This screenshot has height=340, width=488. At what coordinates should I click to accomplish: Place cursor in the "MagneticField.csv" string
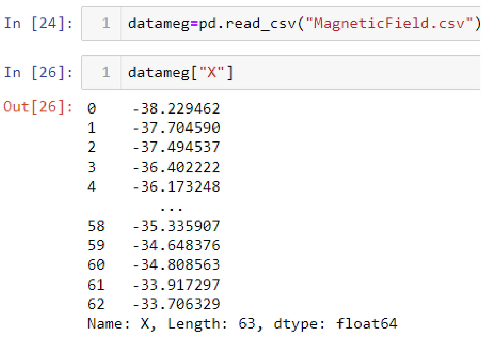389,23
